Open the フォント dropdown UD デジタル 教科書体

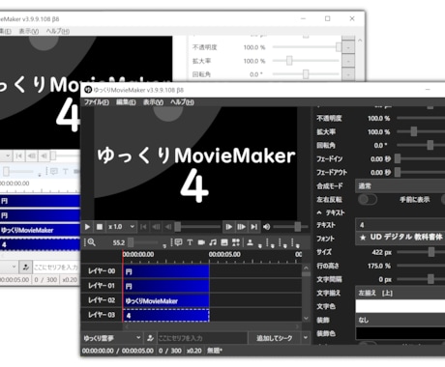[400, 238]
